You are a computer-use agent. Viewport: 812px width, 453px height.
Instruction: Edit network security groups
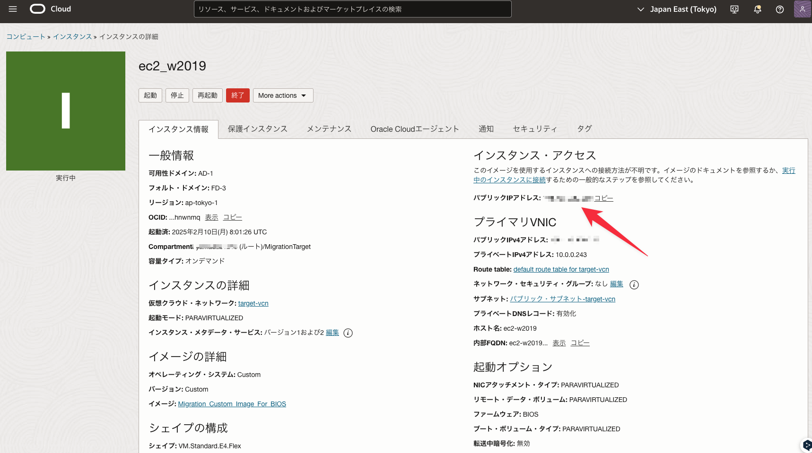(617, 284)
